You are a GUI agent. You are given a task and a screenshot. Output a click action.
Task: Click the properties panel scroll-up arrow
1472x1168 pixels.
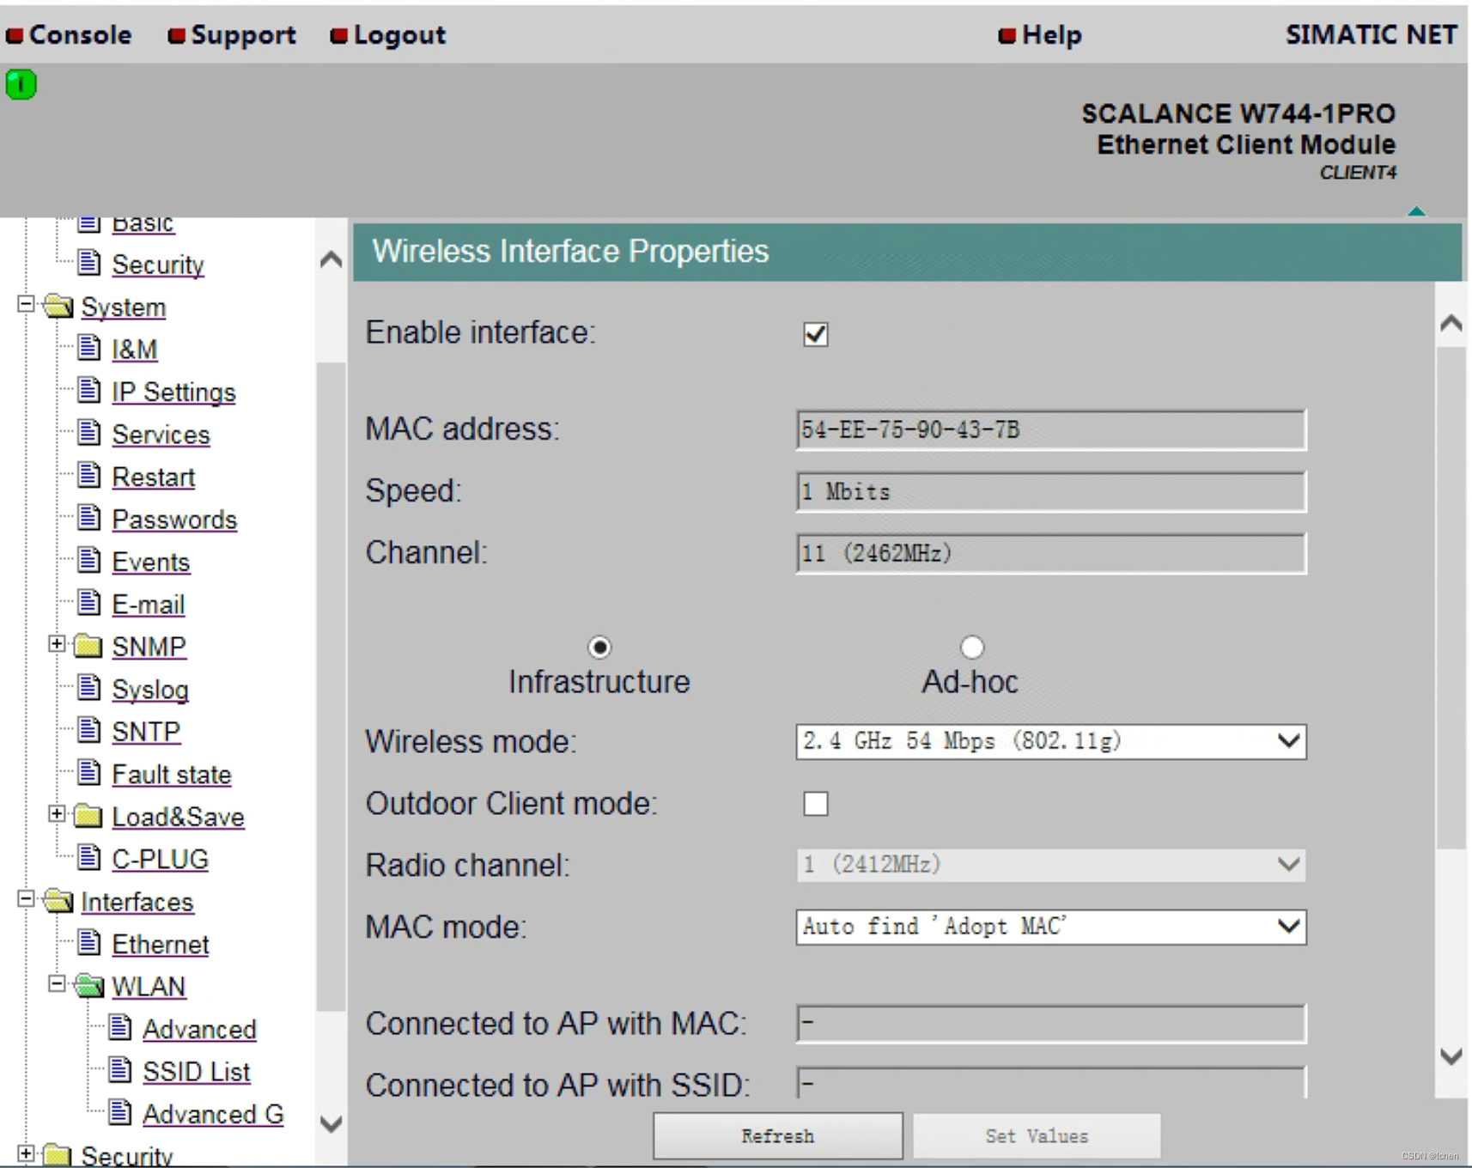[x=1451, y=323]
